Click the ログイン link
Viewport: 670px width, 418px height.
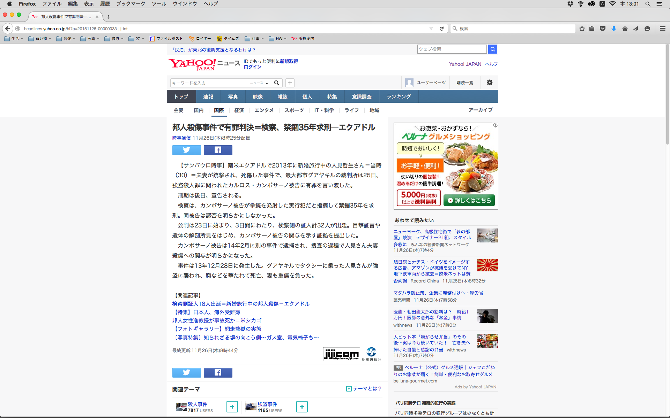pos(252,67)
